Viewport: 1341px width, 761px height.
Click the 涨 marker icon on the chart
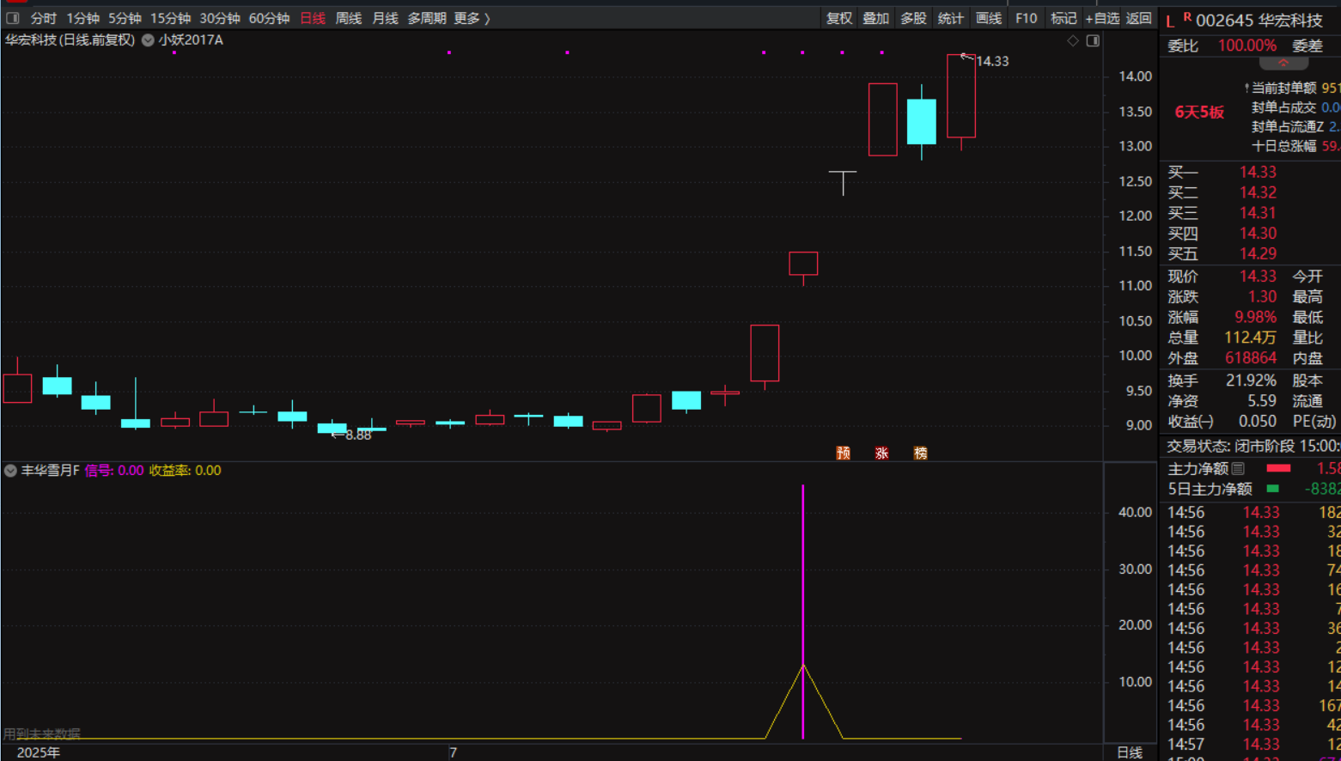(881, 453)
